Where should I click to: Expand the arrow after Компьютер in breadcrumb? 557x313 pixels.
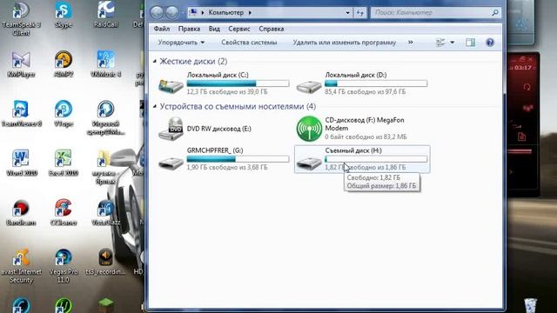click(250, 13)
